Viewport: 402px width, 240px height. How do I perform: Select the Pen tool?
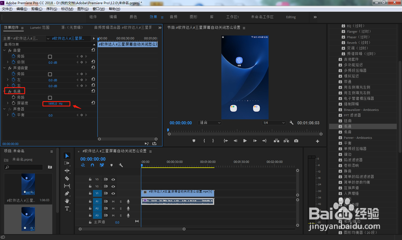point(67,193)
